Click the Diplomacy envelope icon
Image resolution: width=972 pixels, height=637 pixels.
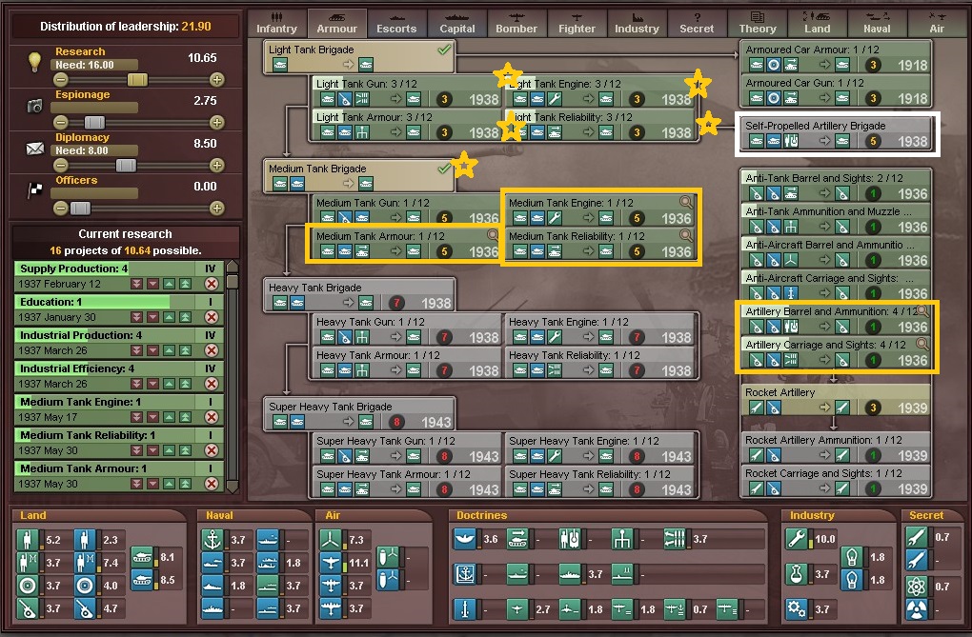[x=34, y=149]
